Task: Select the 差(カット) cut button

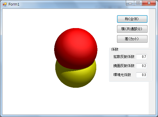Action: pos(132,39)
